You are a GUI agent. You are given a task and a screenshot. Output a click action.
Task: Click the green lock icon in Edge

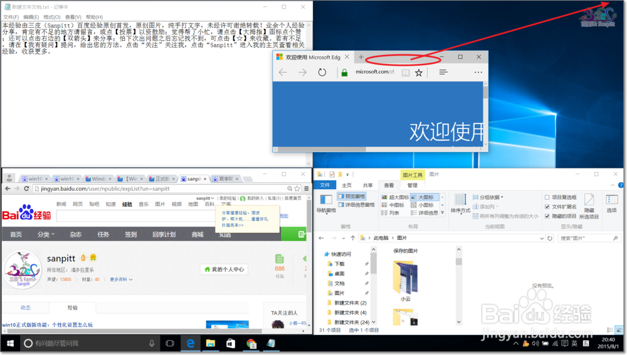pos(344,72)
